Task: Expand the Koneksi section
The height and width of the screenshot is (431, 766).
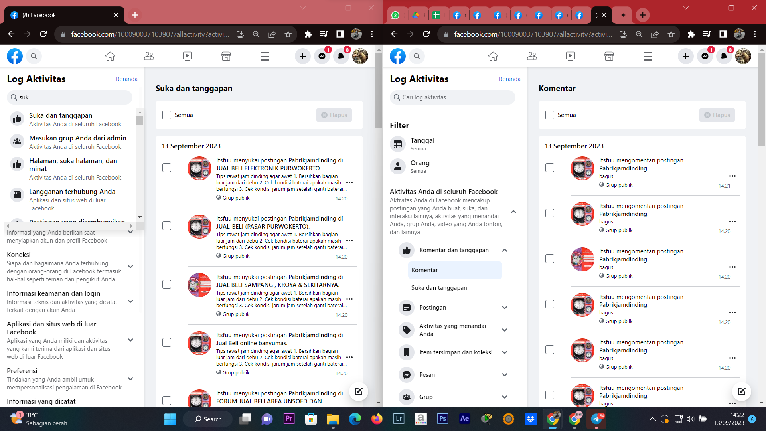Action: coord(130,267)
